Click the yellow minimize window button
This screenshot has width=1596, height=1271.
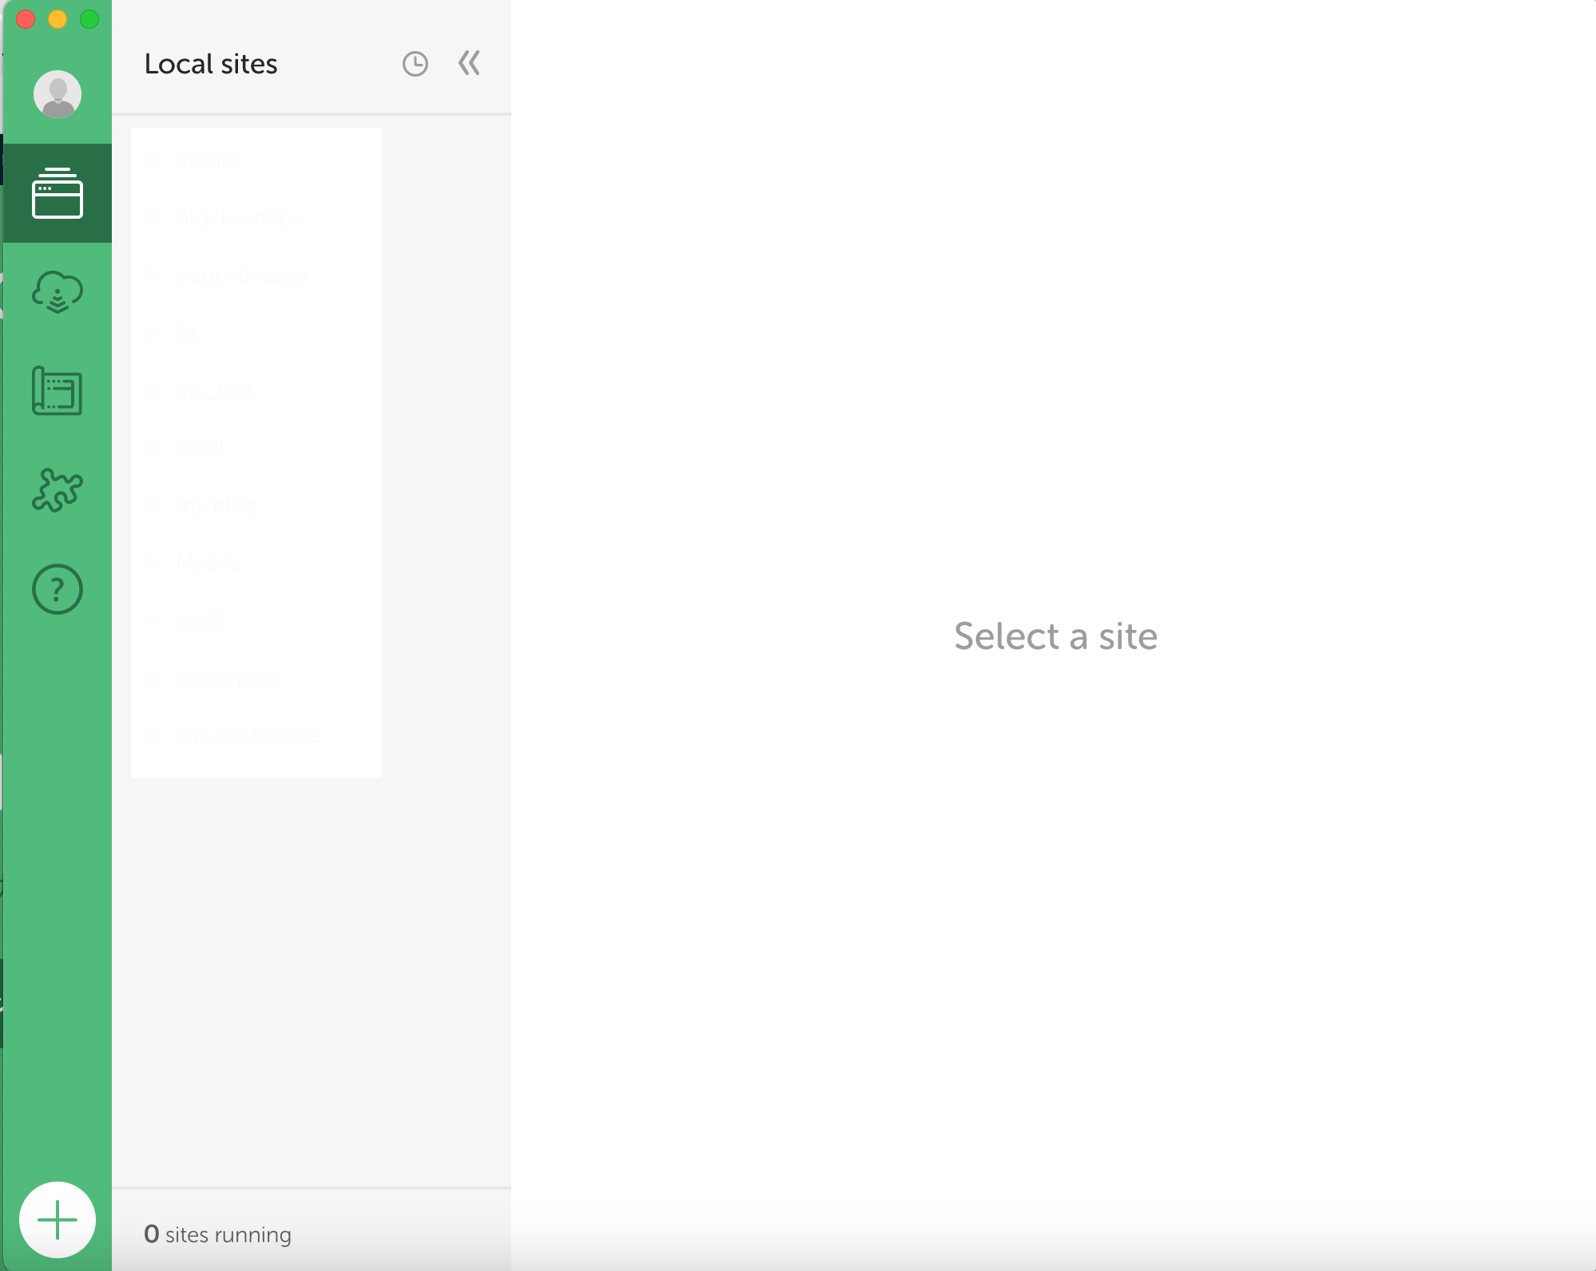point(58,19)
